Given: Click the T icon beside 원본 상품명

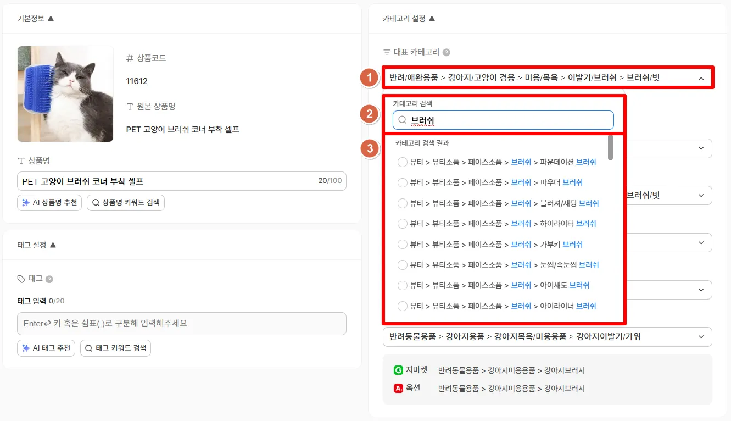Looking at the screenshot, I should (x=130, y=107).
